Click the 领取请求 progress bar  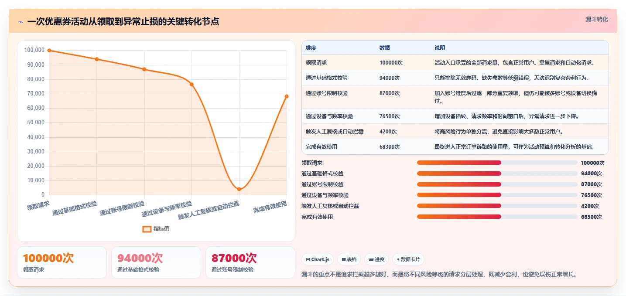click(x=497, y=163)
